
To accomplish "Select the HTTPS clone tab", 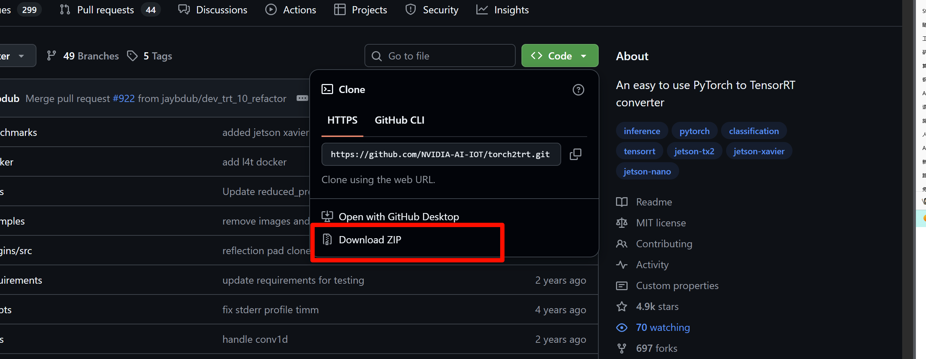I will click(x=342, y=120).
